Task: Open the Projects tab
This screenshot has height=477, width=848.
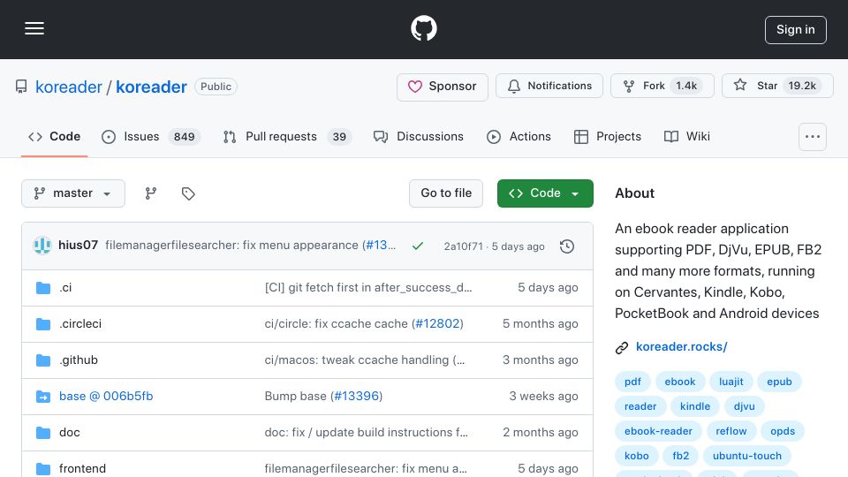Action: coord(608,137)
